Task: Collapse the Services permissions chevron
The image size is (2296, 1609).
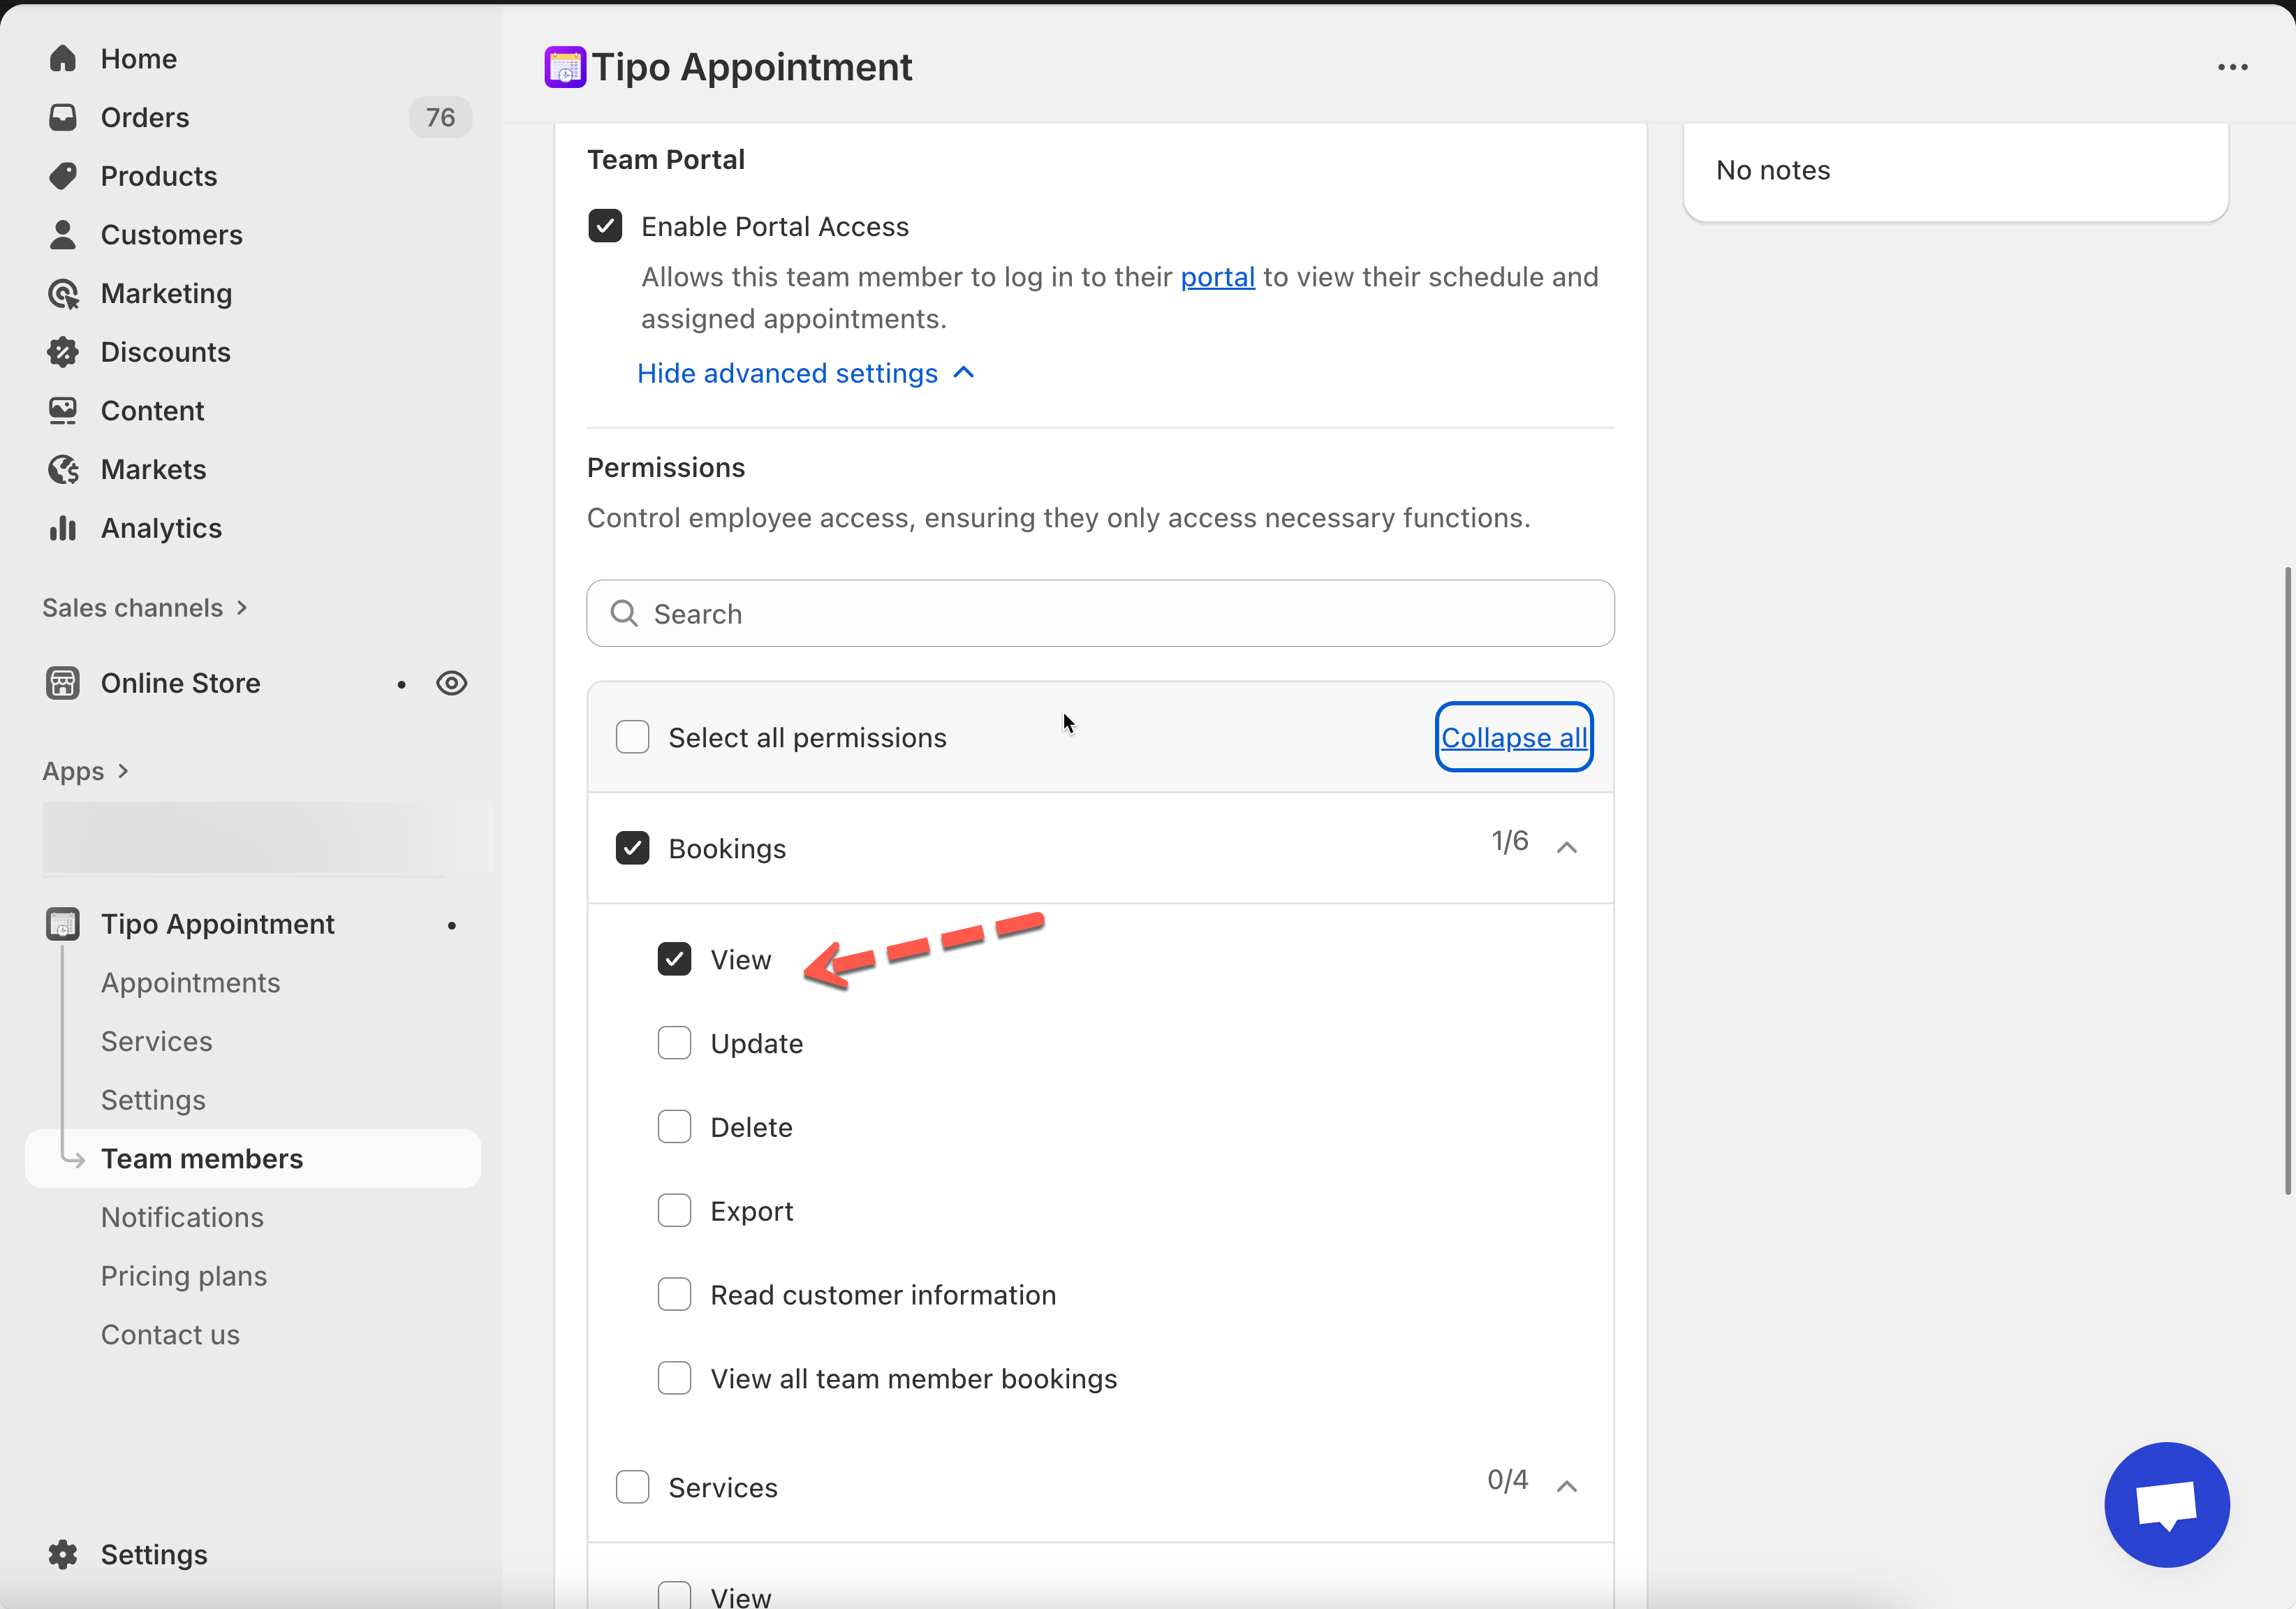Action: pos(1566,1487)
